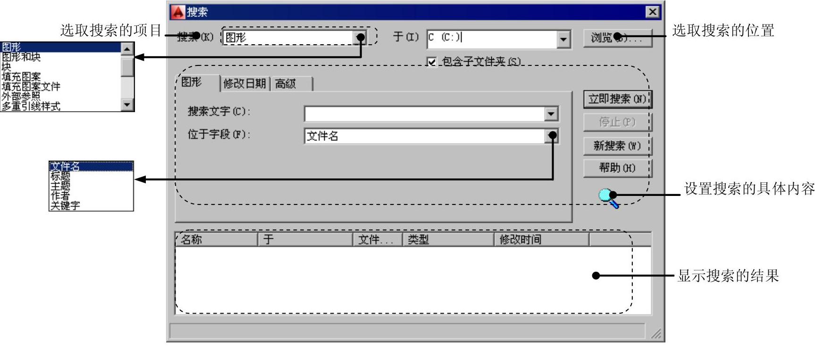
Task: Click the 浏览 browse button
Action: point(618,38)
